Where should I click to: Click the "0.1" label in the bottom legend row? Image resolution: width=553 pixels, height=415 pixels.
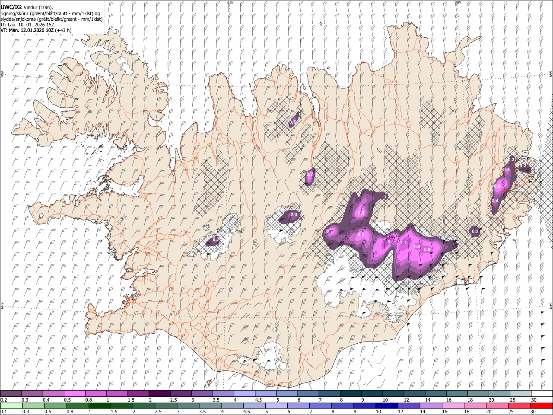pos(3,412)
